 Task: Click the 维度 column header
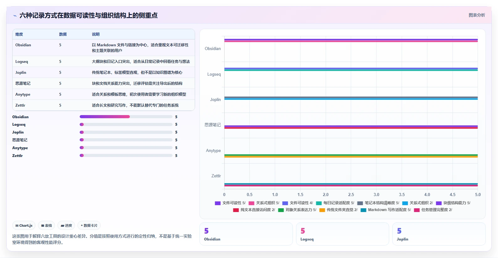[19, 34]
